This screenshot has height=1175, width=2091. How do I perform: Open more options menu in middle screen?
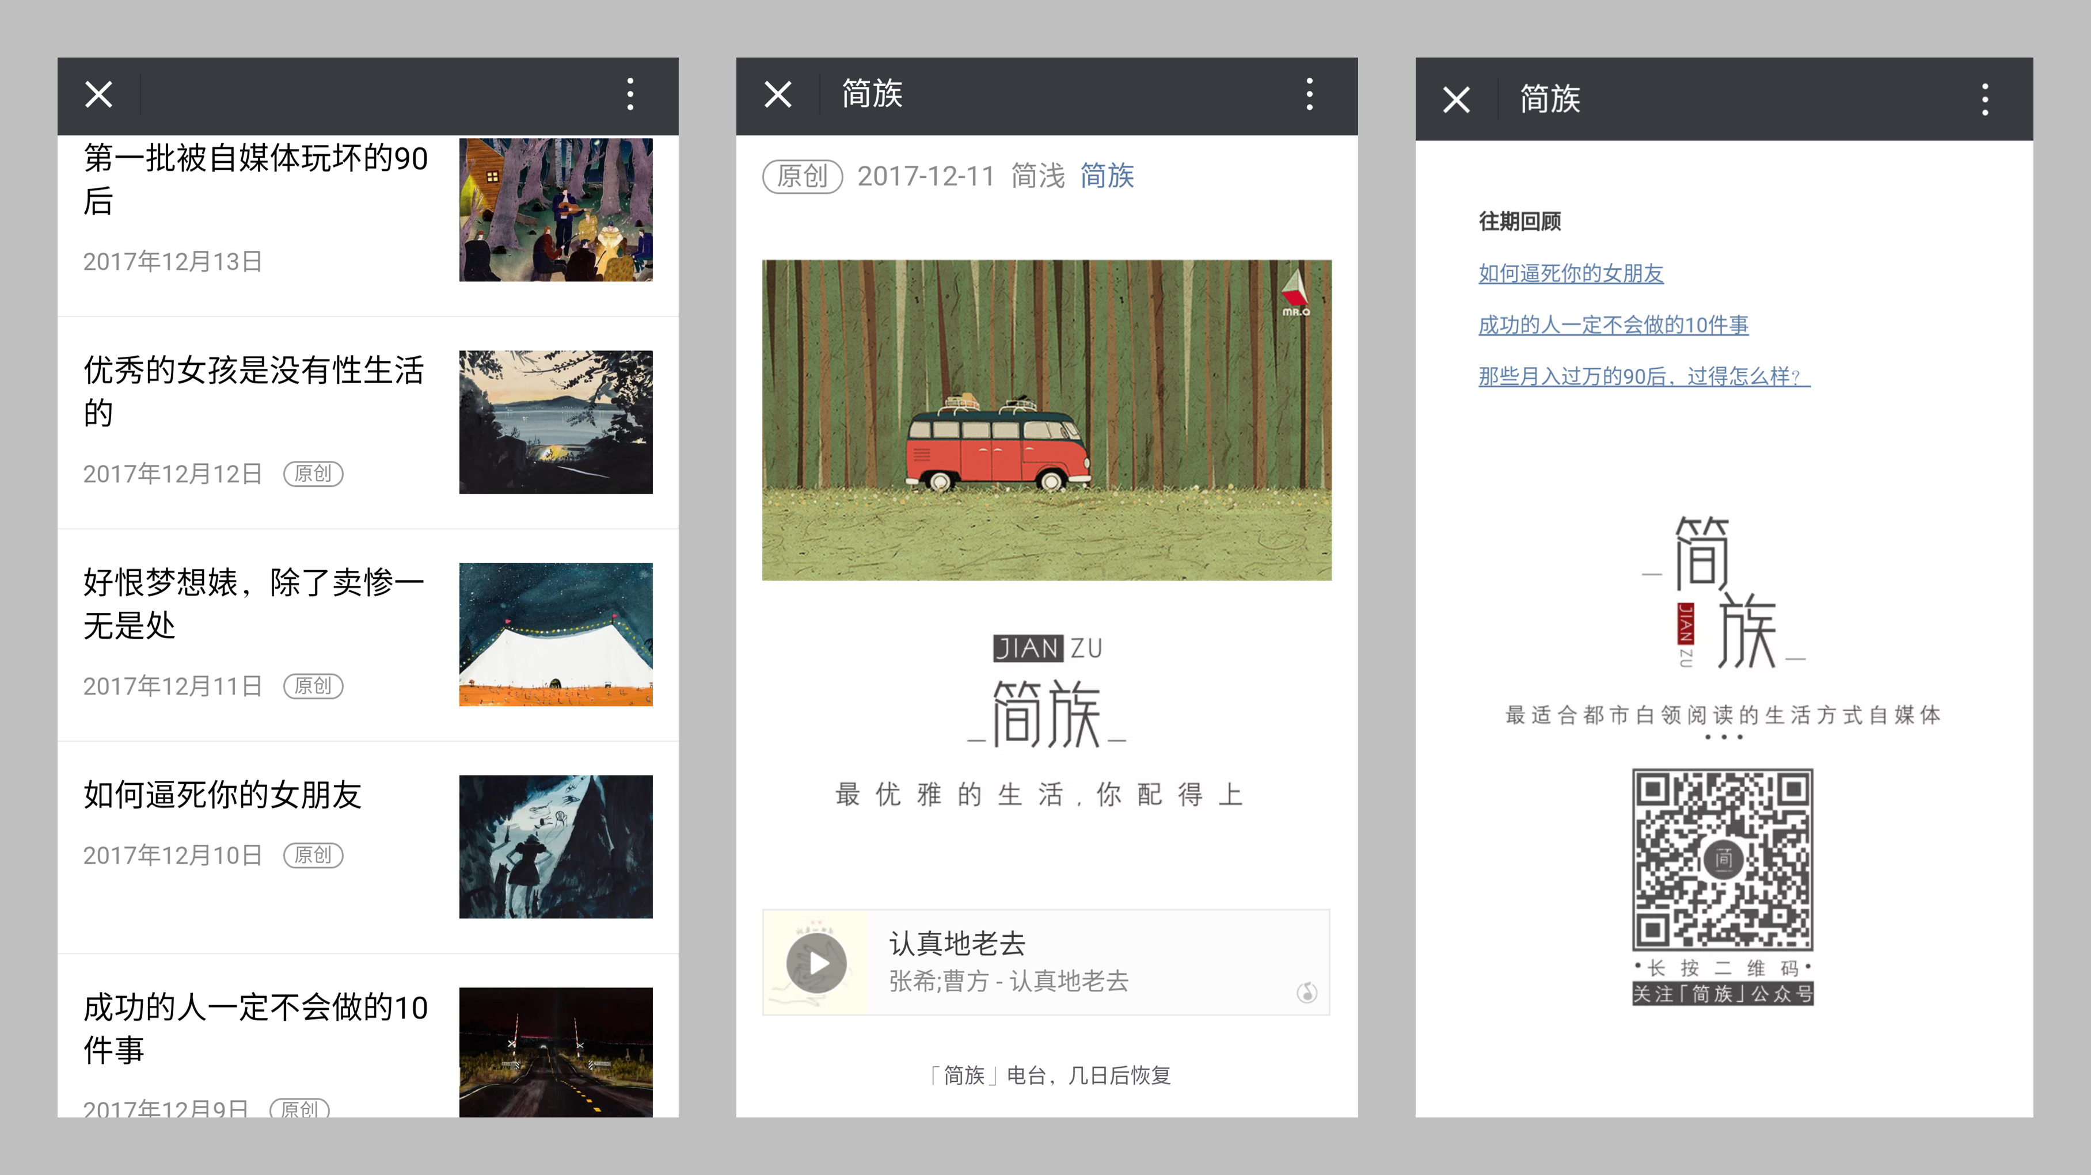click(1309, 94)
